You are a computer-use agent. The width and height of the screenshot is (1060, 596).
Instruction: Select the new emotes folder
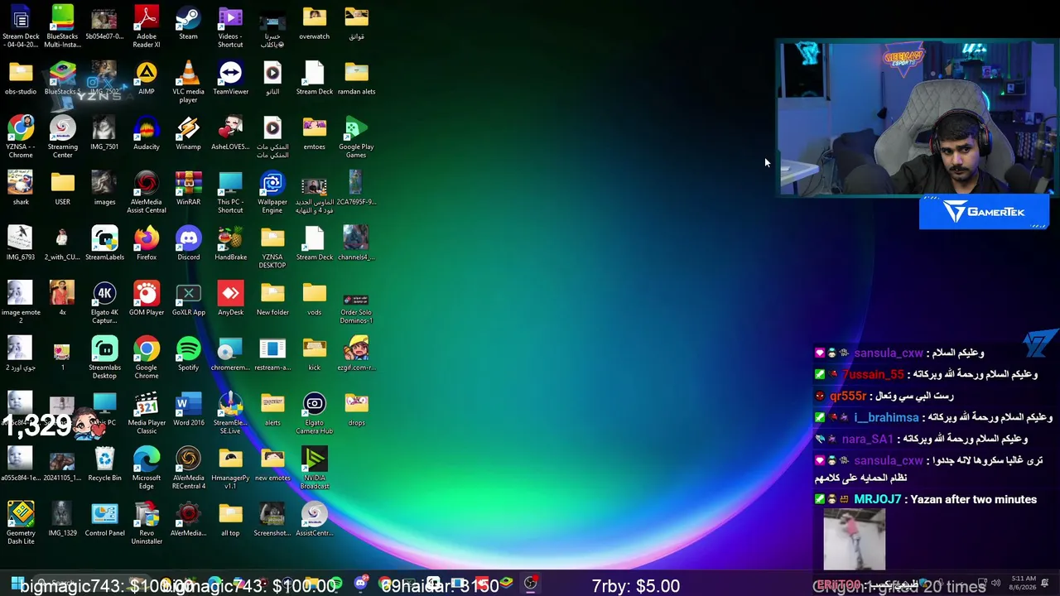272,464
